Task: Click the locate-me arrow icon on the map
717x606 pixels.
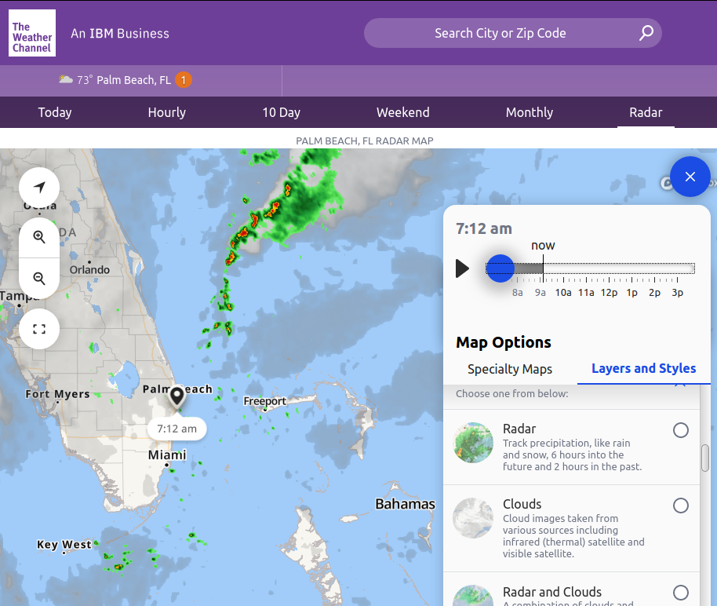Action: coord(39,187)
